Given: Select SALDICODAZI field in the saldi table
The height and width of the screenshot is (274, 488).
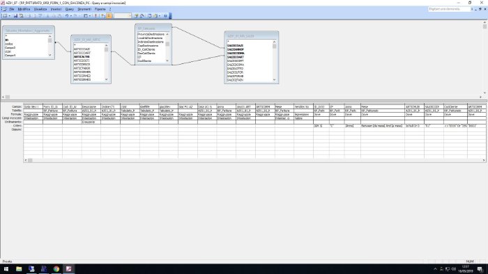Looking at the screenshot, I should click(235, 46).
